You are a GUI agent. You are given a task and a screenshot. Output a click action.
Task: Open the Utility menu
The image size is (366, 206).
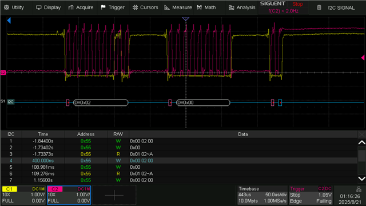pyautogui.click(x=14, y=7)
